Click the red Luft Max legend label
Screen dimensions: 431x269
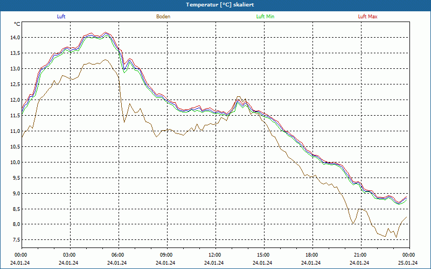367,17
